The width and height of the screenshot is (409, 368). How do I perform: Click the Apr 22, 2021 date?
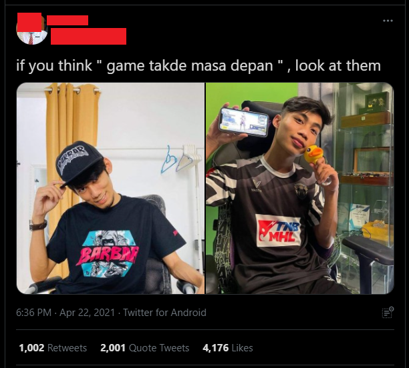[87, 312]
